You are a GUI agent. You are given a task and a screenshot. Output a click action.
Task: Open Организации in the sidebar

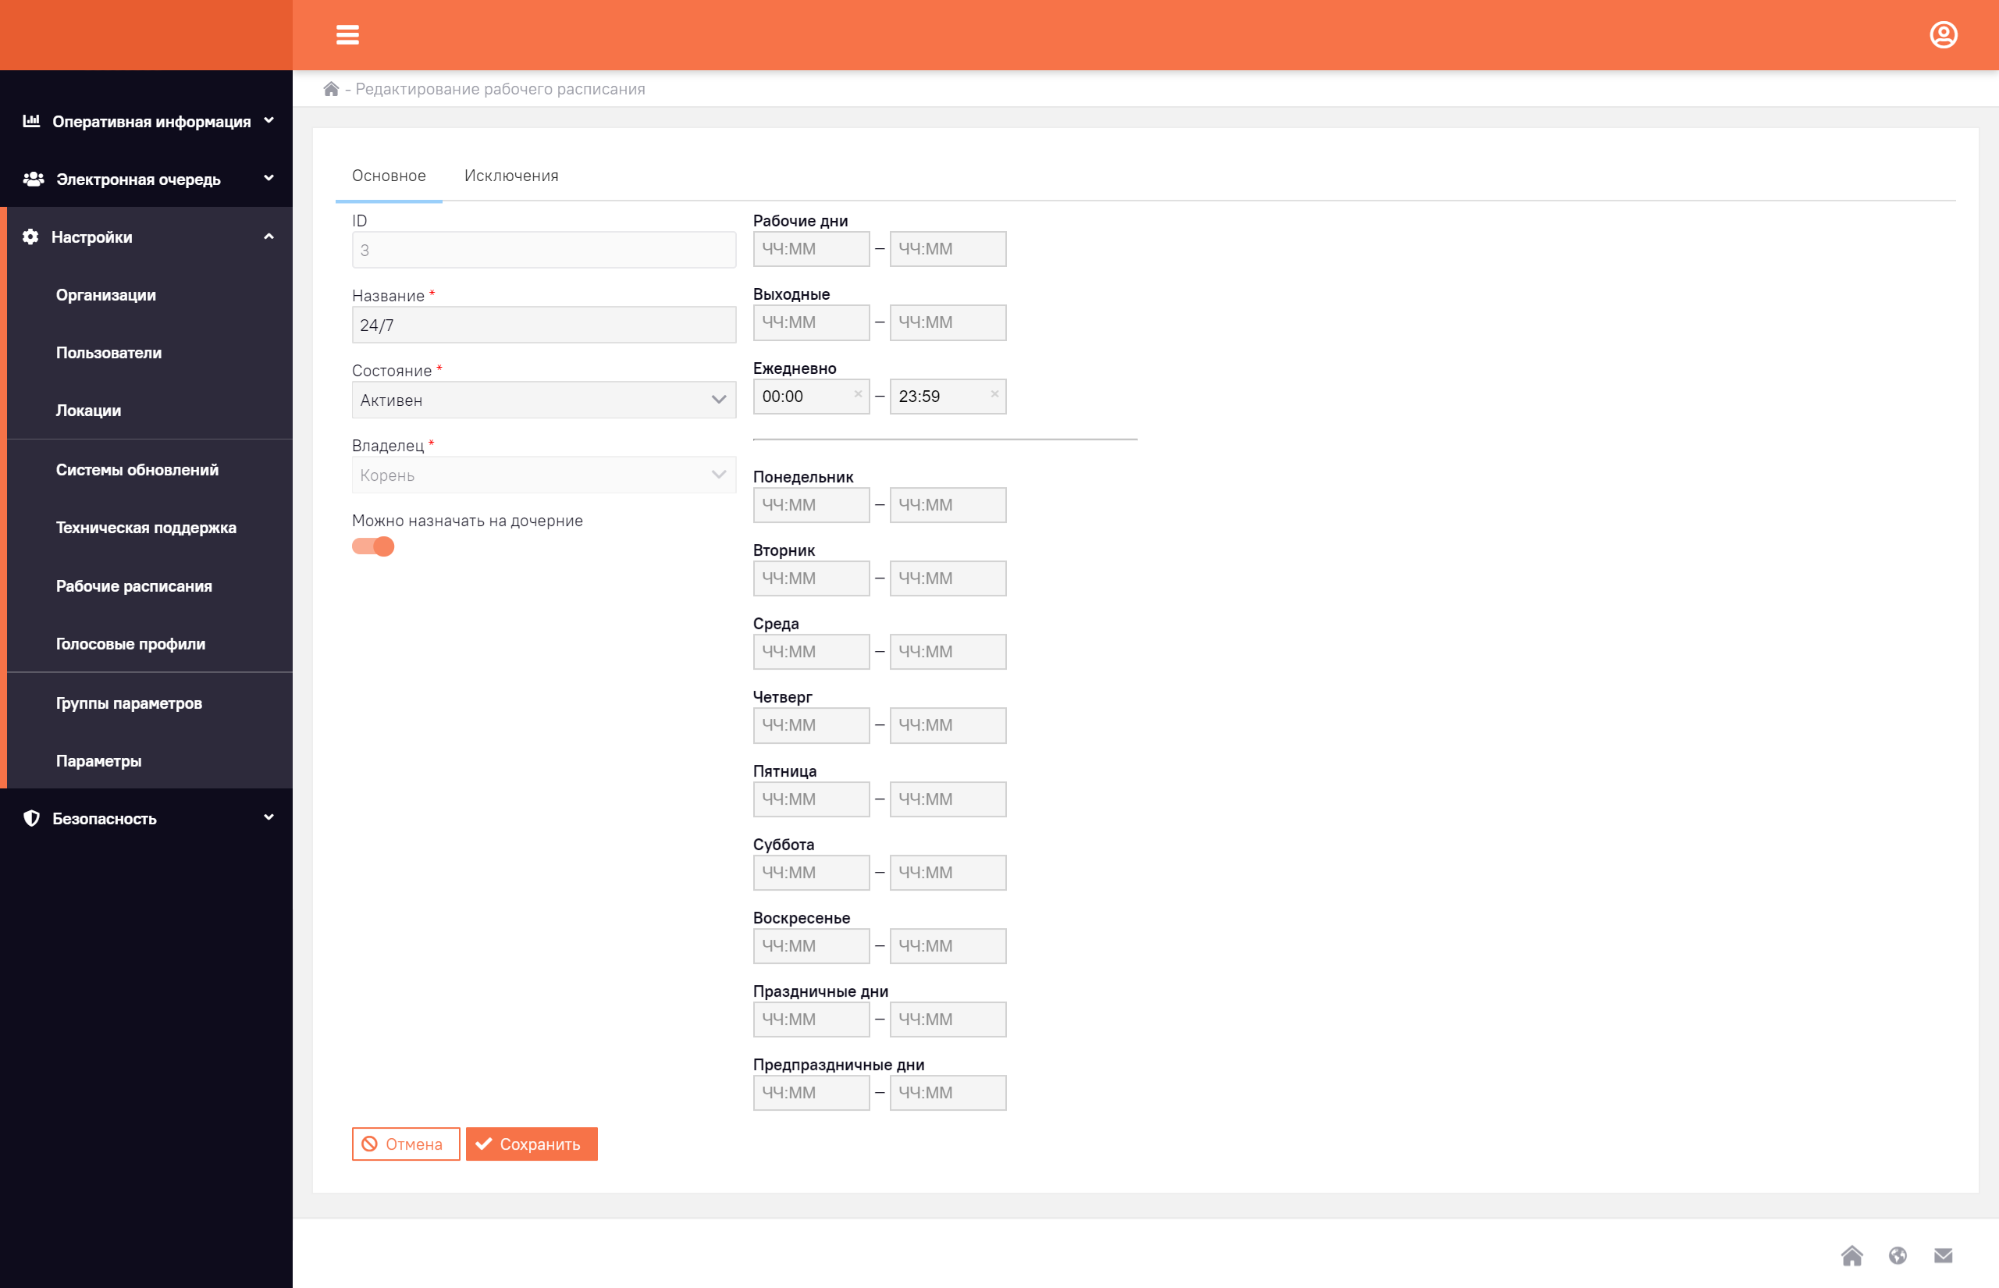106,295
